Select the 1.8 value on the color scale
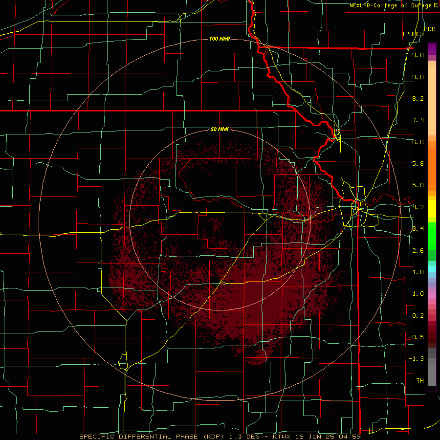The image size is (440, 440). (418, 272)
